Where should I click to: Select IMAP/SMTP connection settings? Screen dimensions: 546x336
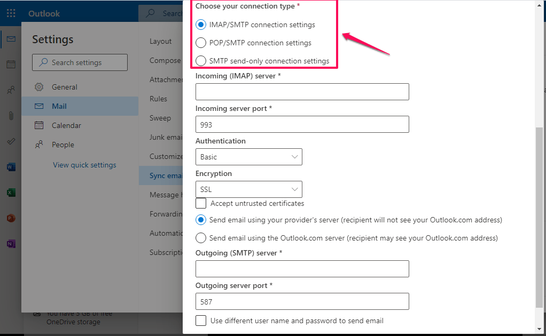tap(200, 25)
